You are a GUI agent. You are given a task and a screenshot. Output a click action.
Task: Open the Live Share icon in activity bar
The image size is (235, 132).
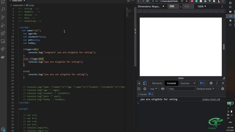(x=3, y=49)
